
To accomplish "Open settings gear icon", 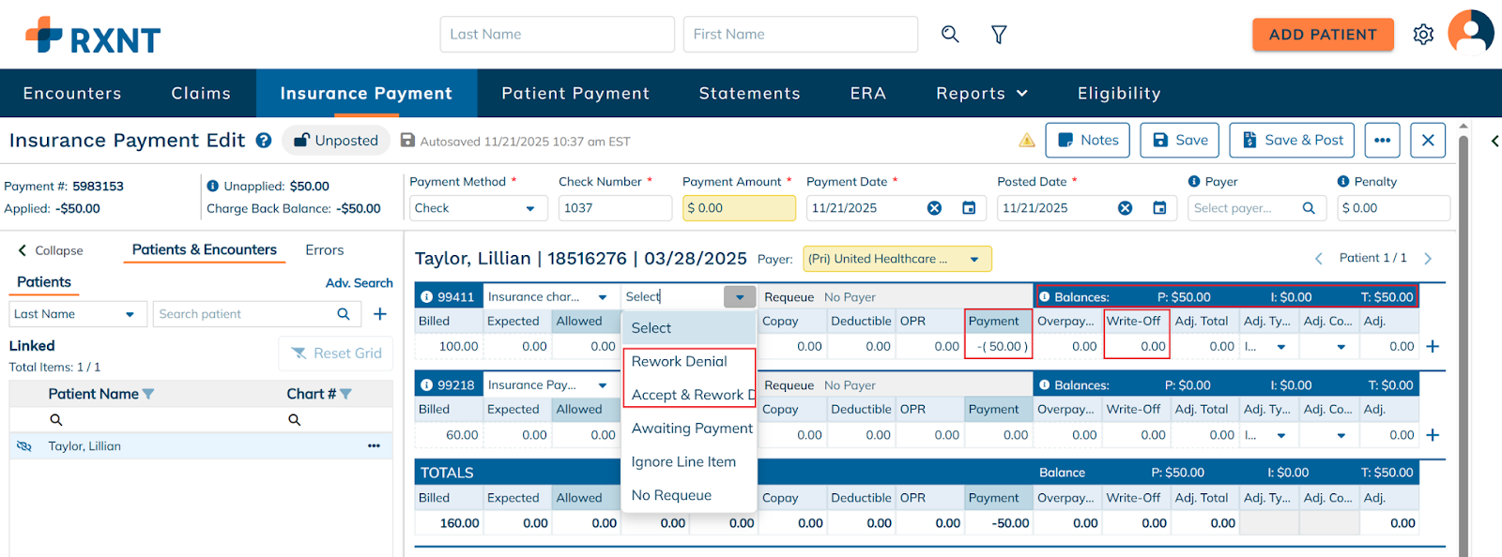I will pos(1423,35).
